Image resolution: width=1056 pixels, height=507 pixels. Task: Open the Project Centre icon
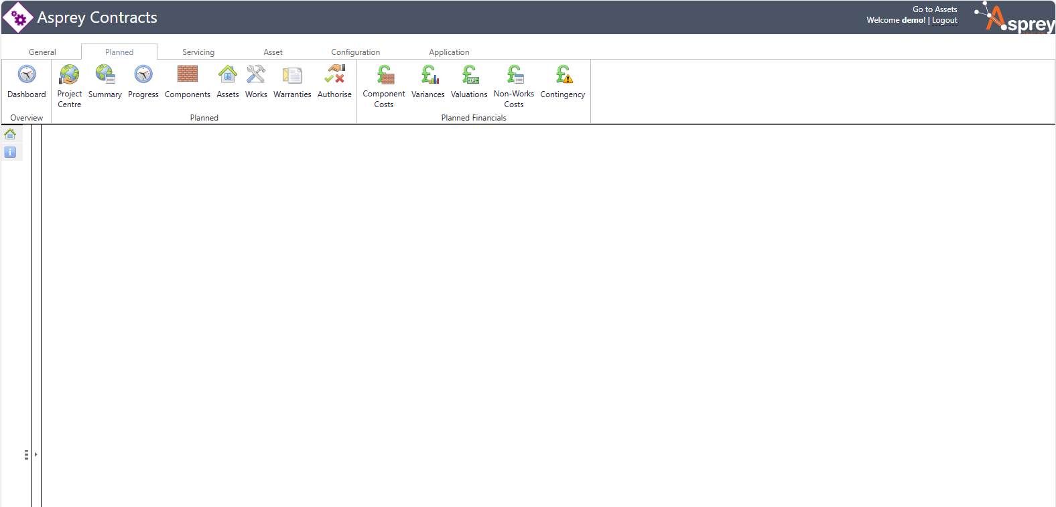(69, 75)
